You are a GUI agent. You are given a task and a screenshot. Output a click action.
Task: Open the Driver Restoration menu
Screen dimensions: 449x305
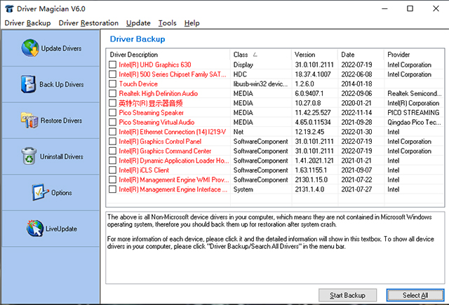tap(88, 23)
